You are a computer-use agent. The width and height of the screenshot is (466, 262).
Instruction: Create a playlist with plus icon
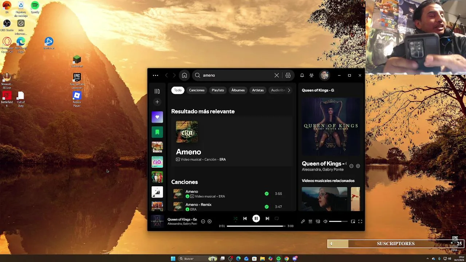pyautogui.click(x=157, y=102)
